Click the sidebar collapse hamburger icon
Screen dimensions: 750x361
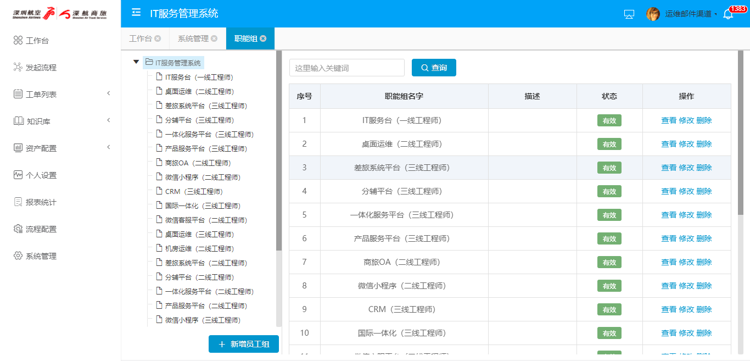(136, 13)
